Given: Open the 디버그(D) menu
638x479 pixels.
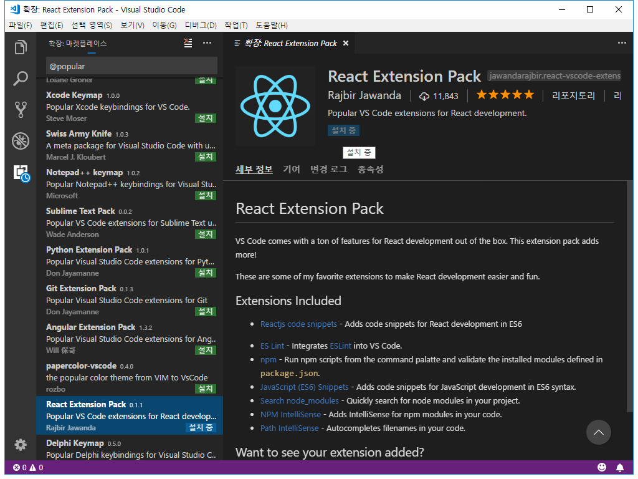Looking at the screenshot, I should [x=201, y=25].
